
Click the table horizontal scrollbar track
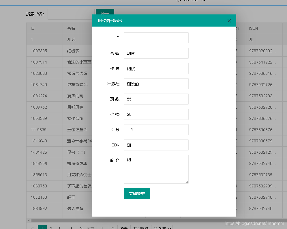point(159,220)
